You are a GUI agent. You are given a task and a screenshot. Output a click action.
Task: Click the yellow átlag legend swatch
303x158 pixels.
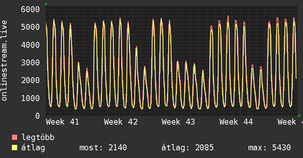(14, 147)
